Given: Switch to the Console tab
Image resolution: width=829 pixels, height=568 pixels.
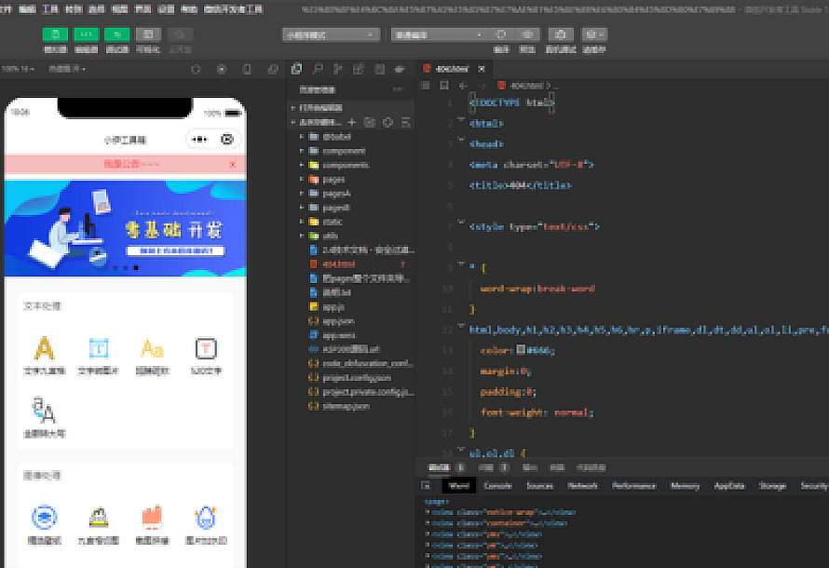Looking at the screenshot, I should (x=497, y=485).
